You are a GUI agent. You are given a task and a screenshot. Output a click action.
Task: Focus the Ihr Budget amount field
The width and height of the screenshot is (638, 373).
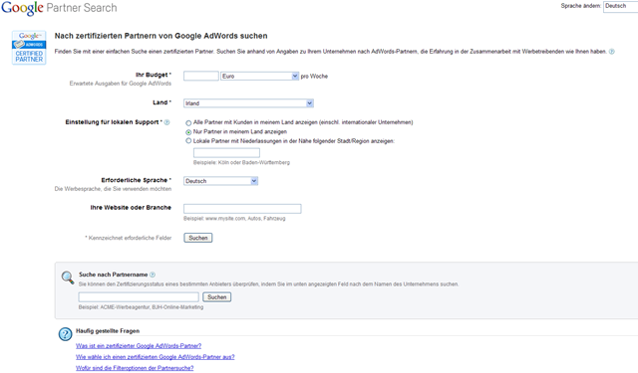201,76
